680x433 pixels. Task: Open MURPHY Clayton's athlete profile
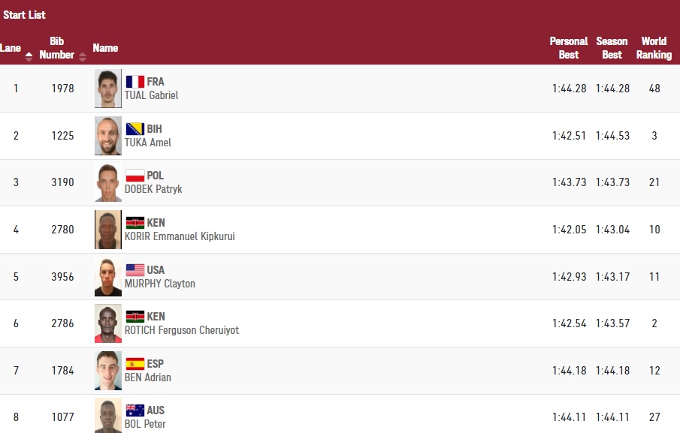(x=160, y=284)
